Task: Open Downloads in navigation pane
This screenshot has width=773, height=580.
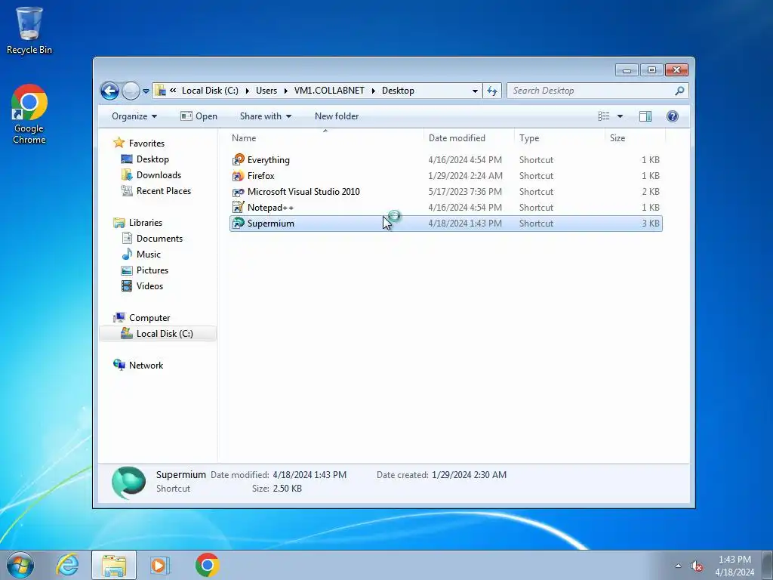Action: [159, 175]
